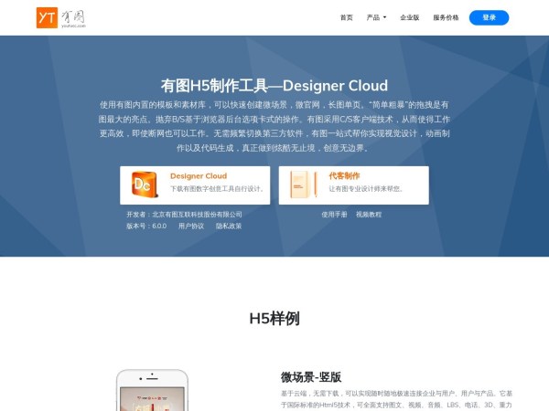
Task: Open the 服务价格 pricing page
Action: tap(446, 17)
